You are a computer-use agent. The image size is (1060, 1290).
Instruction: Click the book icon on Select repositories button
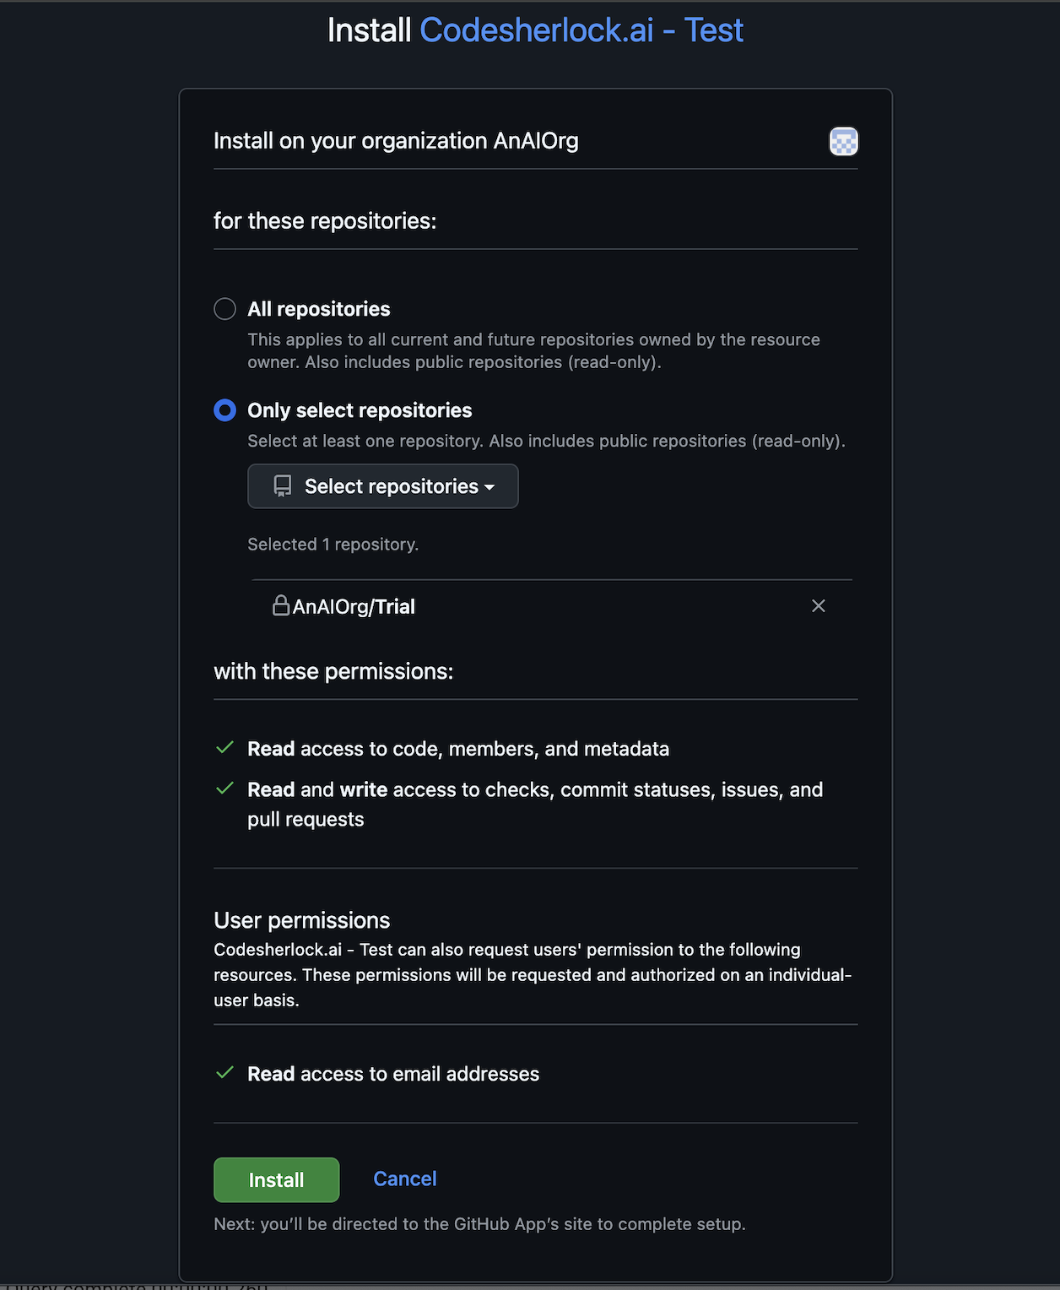(x=281, y=485)
